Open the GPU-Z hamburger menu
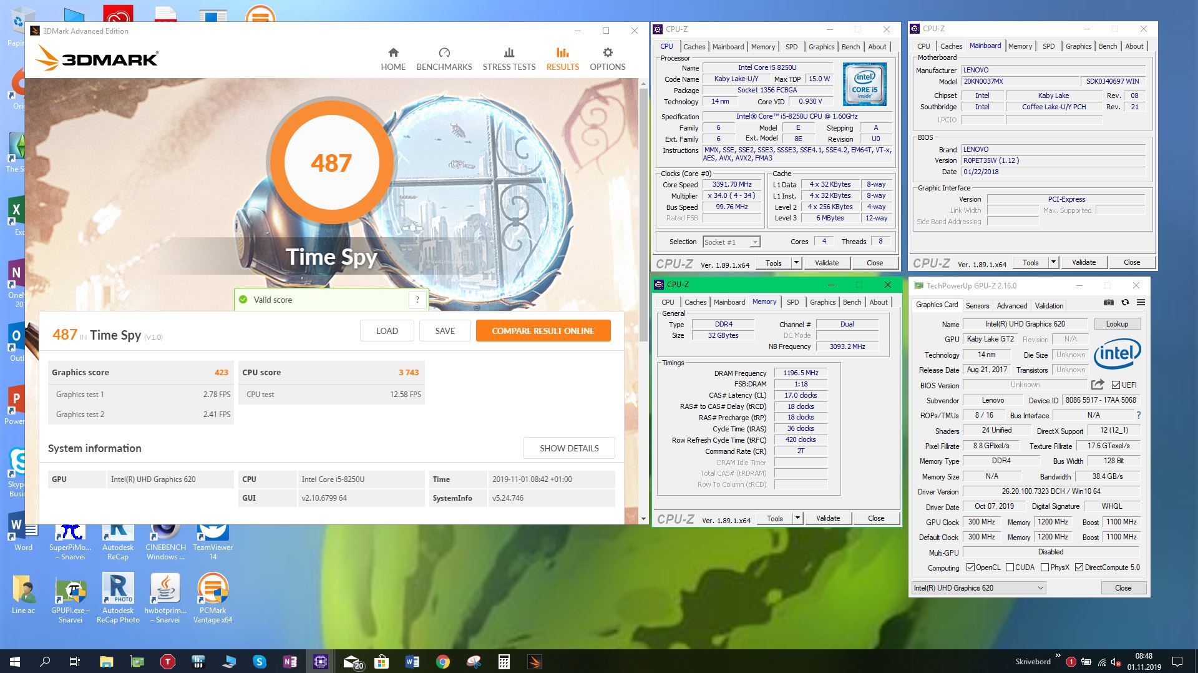Image resolution: width=1198 pixels, height=673 pixels. click(x=1141, y=302)
